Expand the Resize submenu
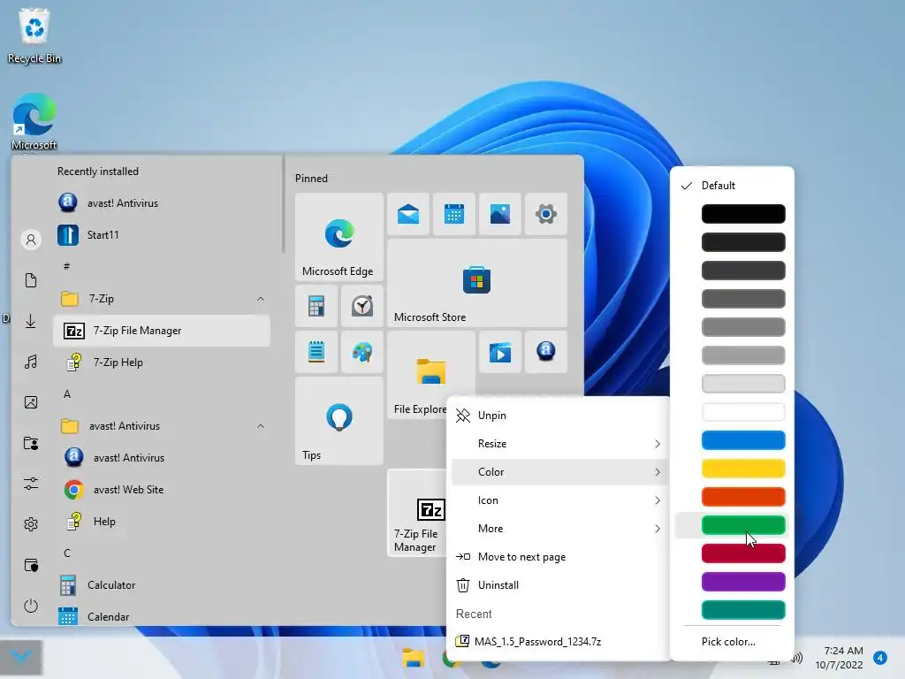 [559, 444]
